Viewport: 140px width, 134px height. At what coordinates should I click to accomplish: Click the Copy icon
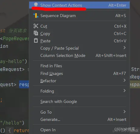tap(36, 33)
